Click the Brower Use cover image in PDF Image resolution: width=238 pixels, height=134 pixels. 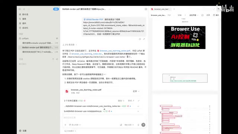point(185,38)
